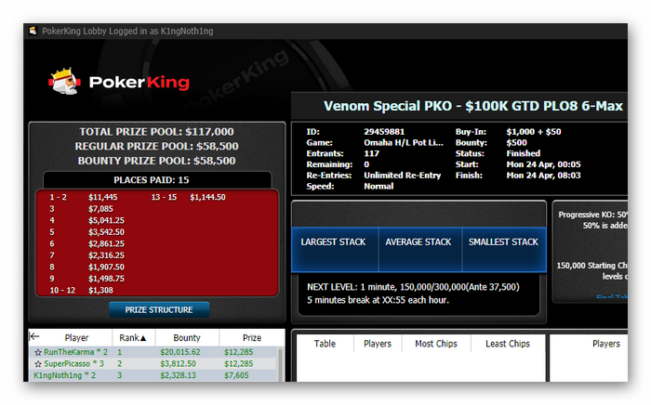Screen dimensions: 651x405
Task: Sort tables by Most Chips column
Action: pyautogui.click(x=436, y=344)
